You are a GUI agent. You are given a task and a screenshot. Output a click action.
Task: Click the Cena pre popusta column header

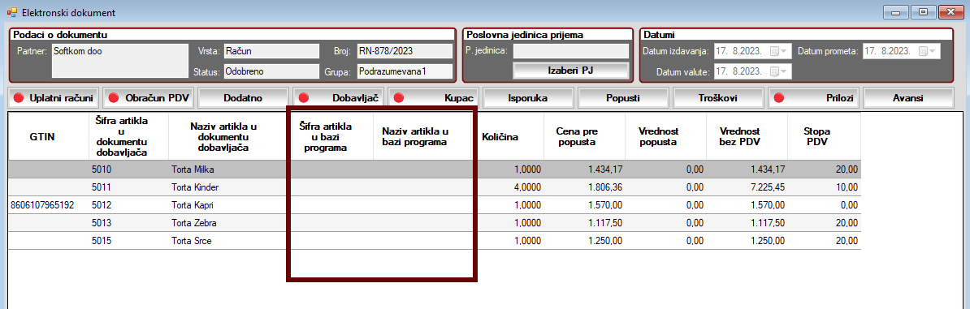click(x=584, y=136)
